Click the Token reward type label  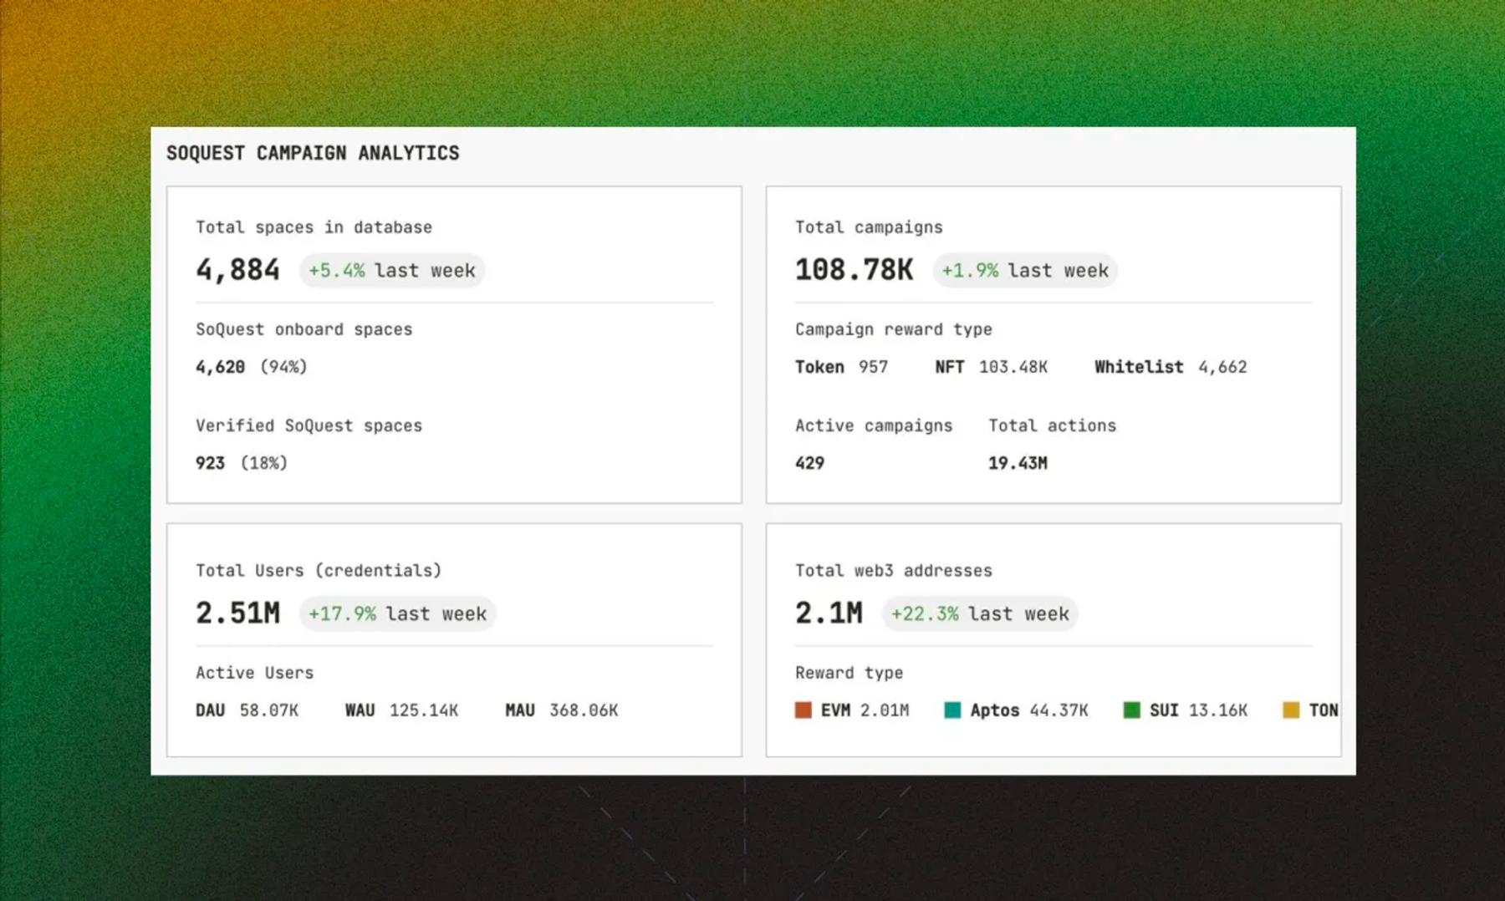click(x=819, y=367)
